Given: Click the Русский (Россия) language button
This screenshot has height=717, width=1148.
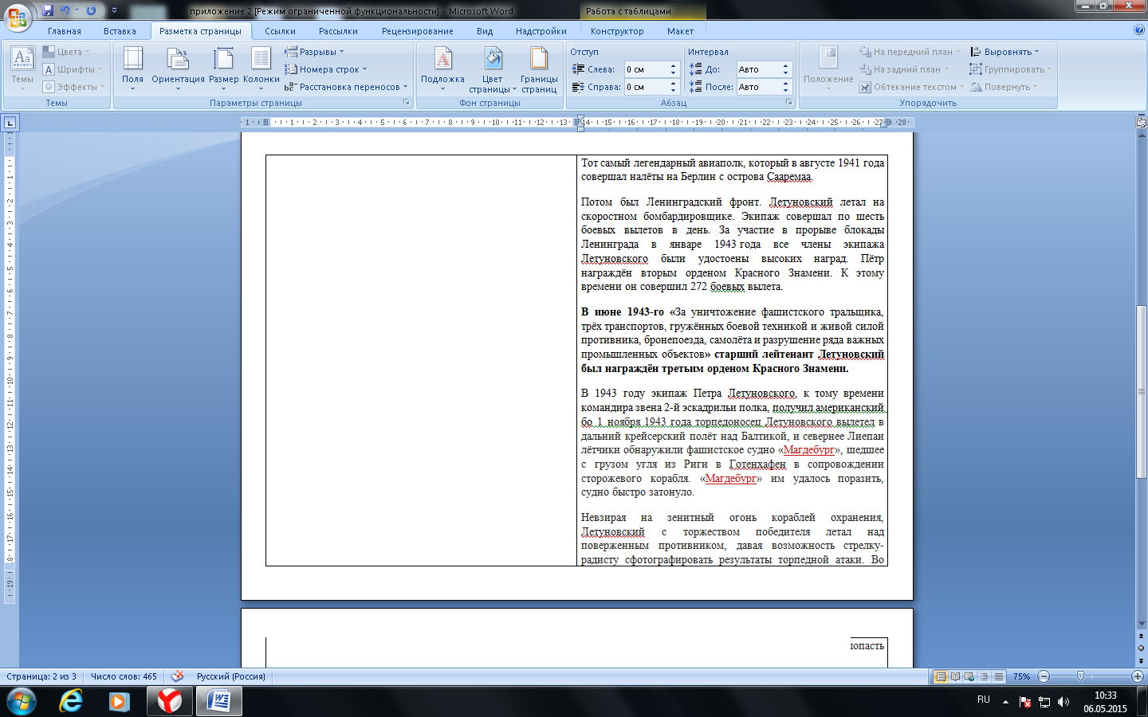Looking at the screenshot, I should coord(231,676).
